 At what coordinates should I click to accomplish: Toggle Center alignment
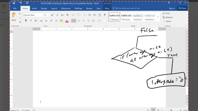(79, 21)
